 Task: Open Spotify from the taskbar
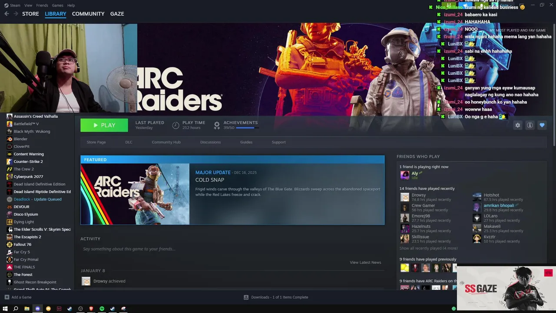[x=102, y=309]
